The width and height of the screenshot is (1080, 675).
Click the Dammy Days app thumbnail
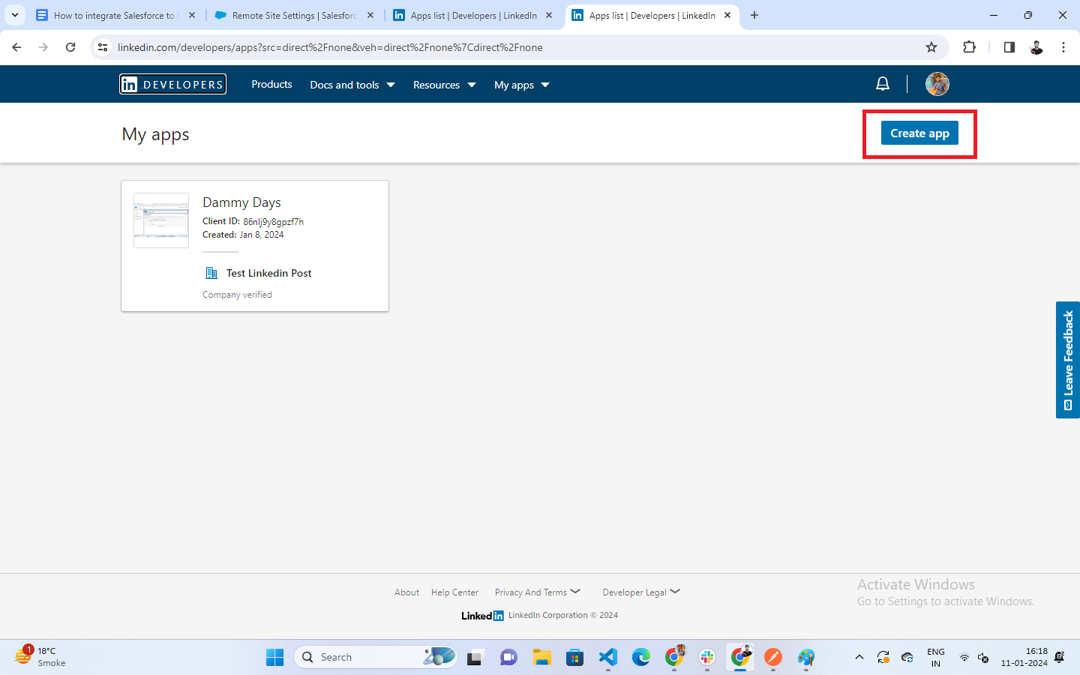point(161,220)
